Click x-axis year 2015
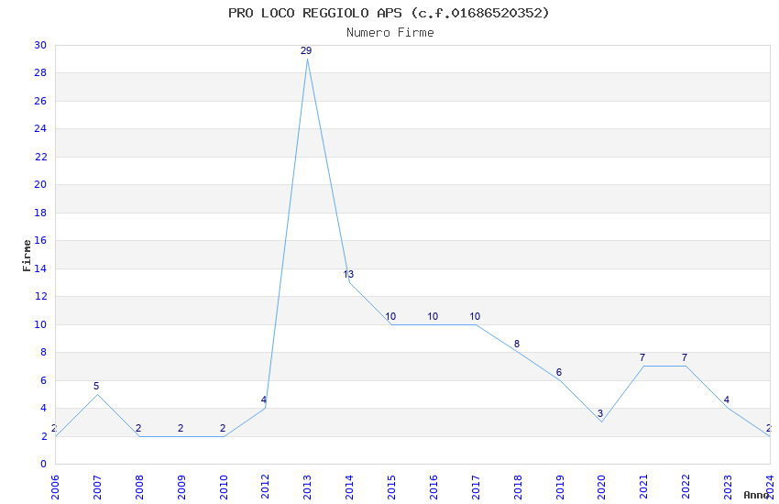 (x=391, y=487)
